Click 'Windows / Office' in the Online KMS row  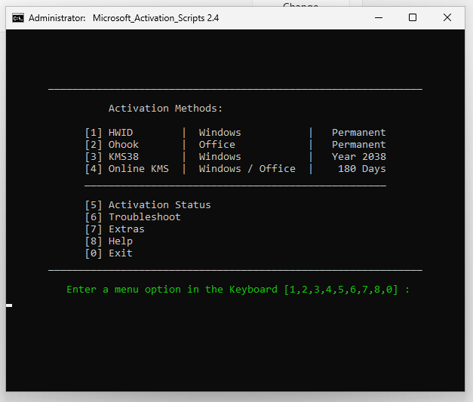(247, 169)
